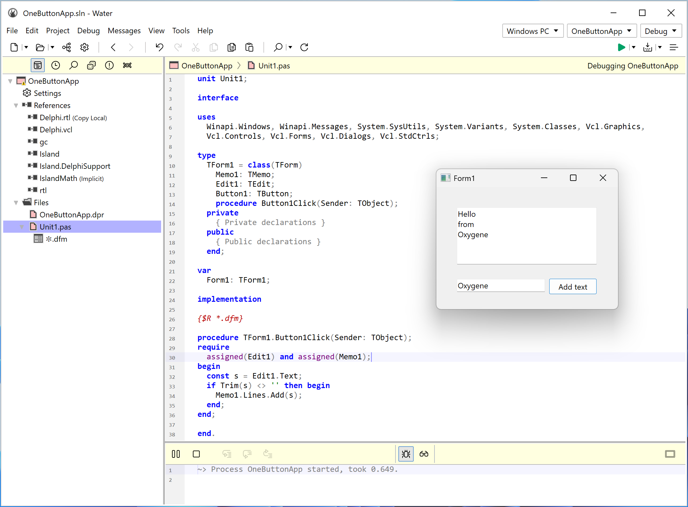Image resolution: width=688 pixels, height=507 pixels.
Task: Click the New File toolbar icon
Action: point(14,47)
